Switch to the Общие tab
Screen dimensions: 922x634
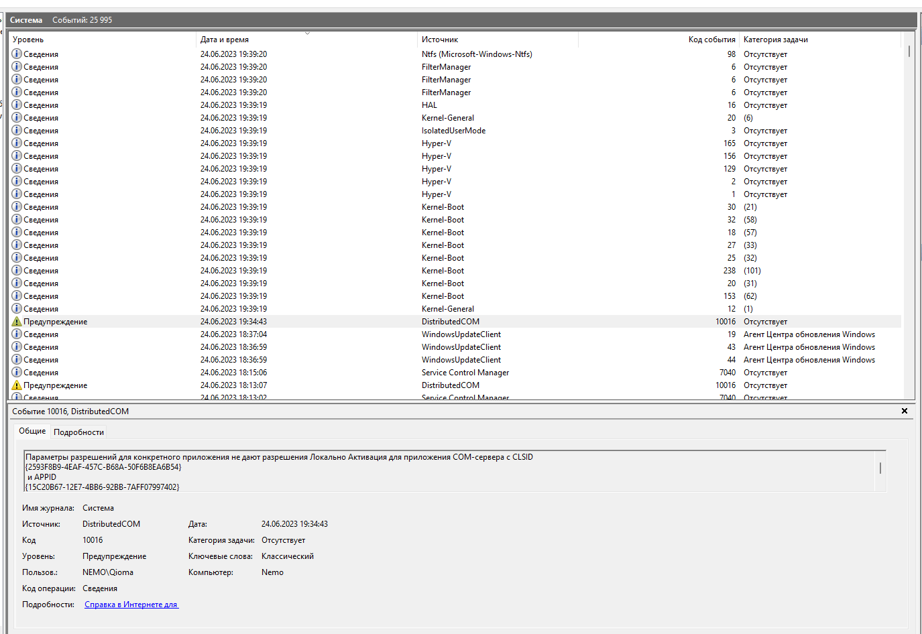32,431
